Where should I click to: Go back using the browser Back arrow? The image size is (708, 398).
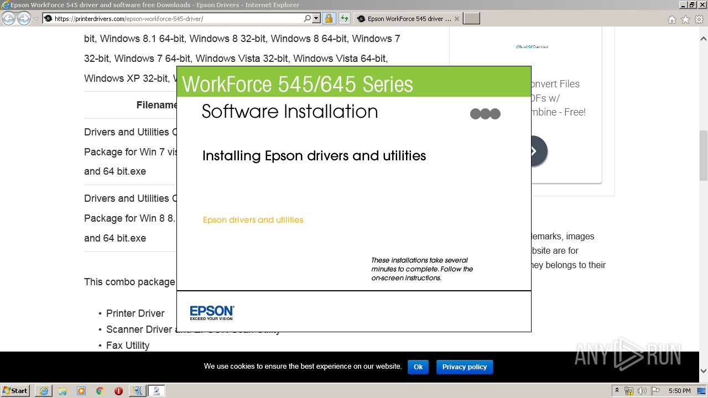8,18
